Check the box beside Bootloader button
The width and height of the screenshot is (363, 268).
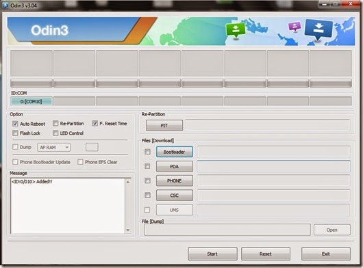(147, 152)
